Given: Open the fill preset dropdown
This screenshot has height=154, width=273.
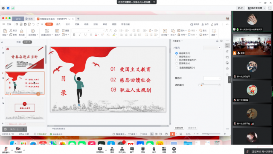Looking at the screenshot, I should pyautogui.click(x=212, y=47).
